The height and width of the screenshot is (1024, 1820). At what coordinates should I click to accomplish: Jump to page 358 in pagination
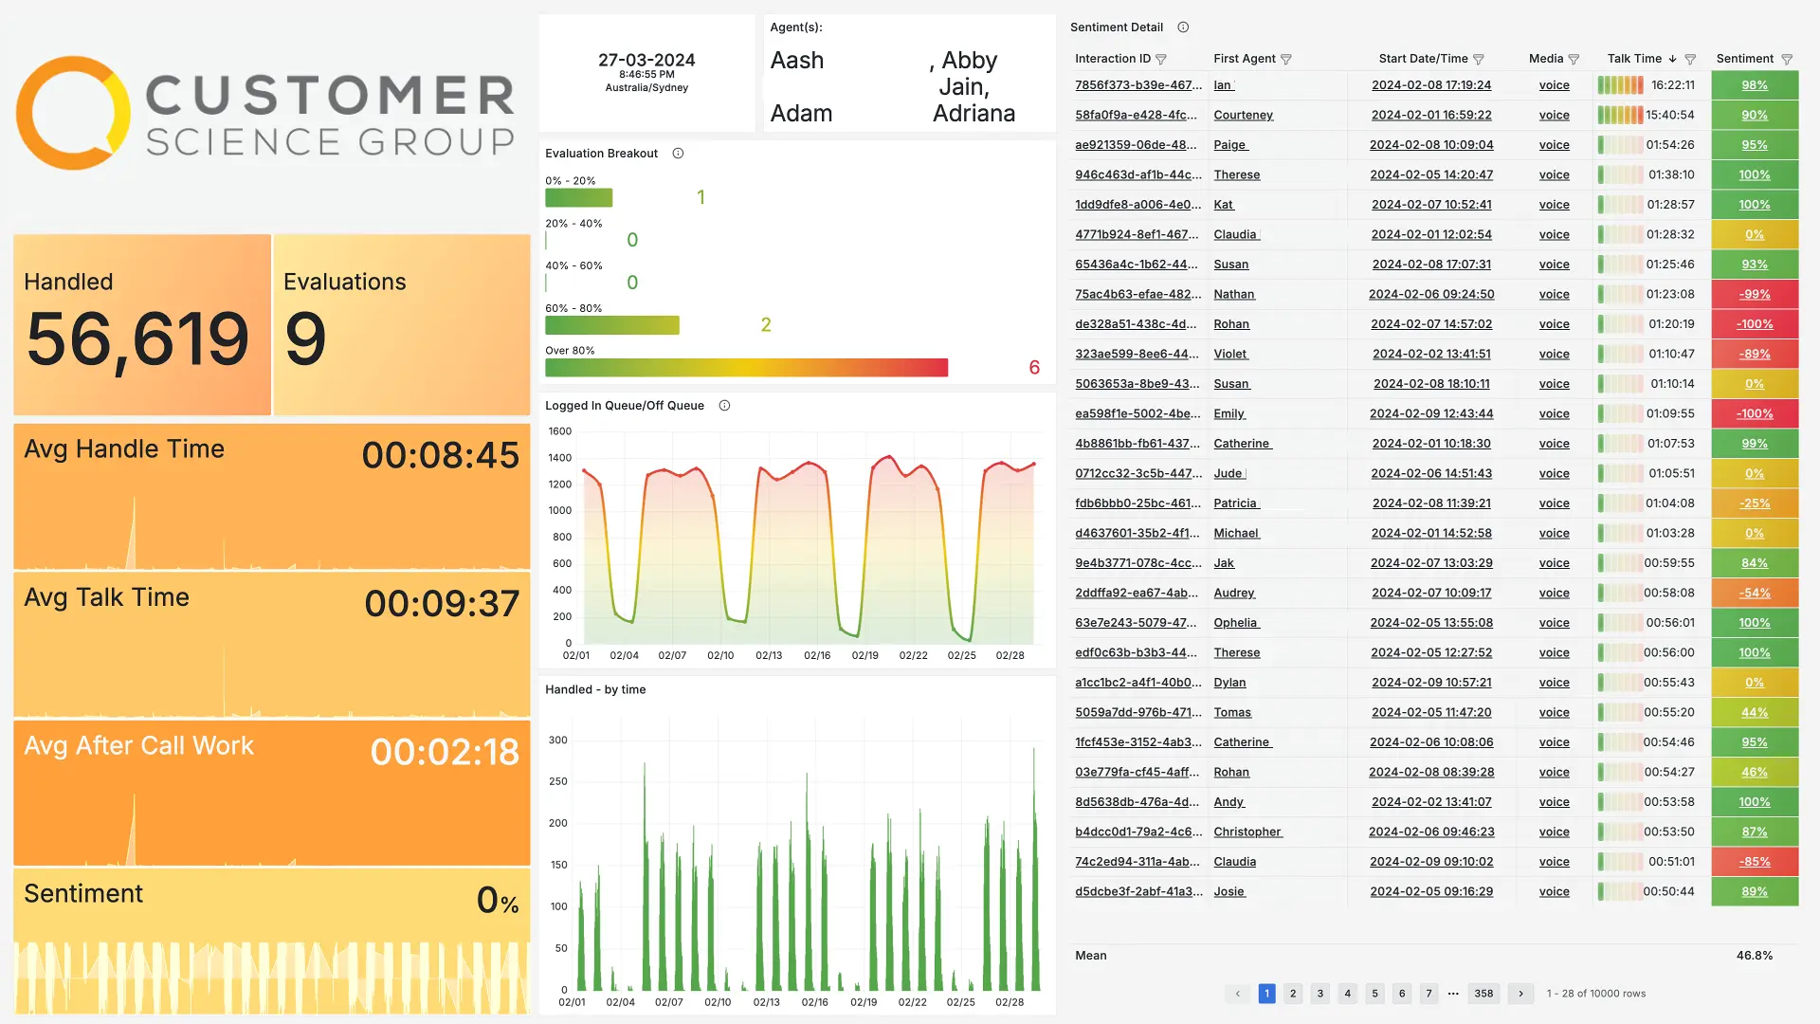1483,994
